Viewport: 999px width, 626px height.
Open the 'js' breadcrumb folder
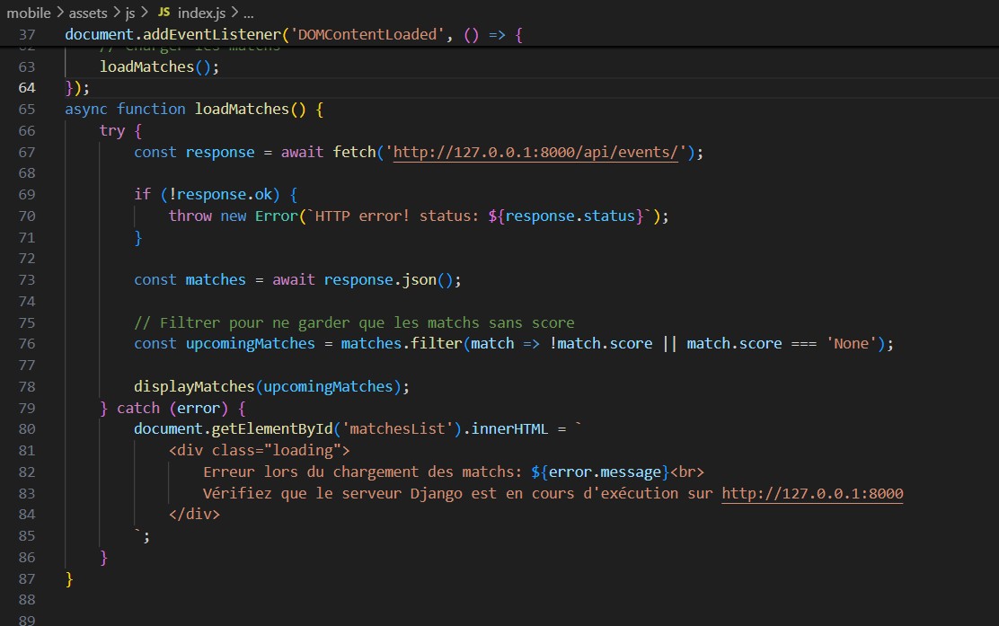point(130,13)
